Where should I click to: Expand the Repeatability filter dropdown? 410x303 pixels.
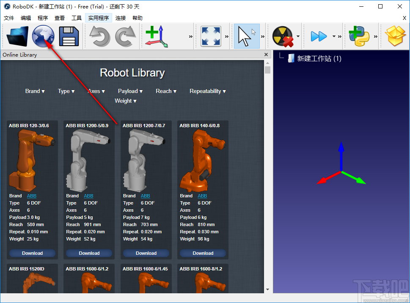207,91
